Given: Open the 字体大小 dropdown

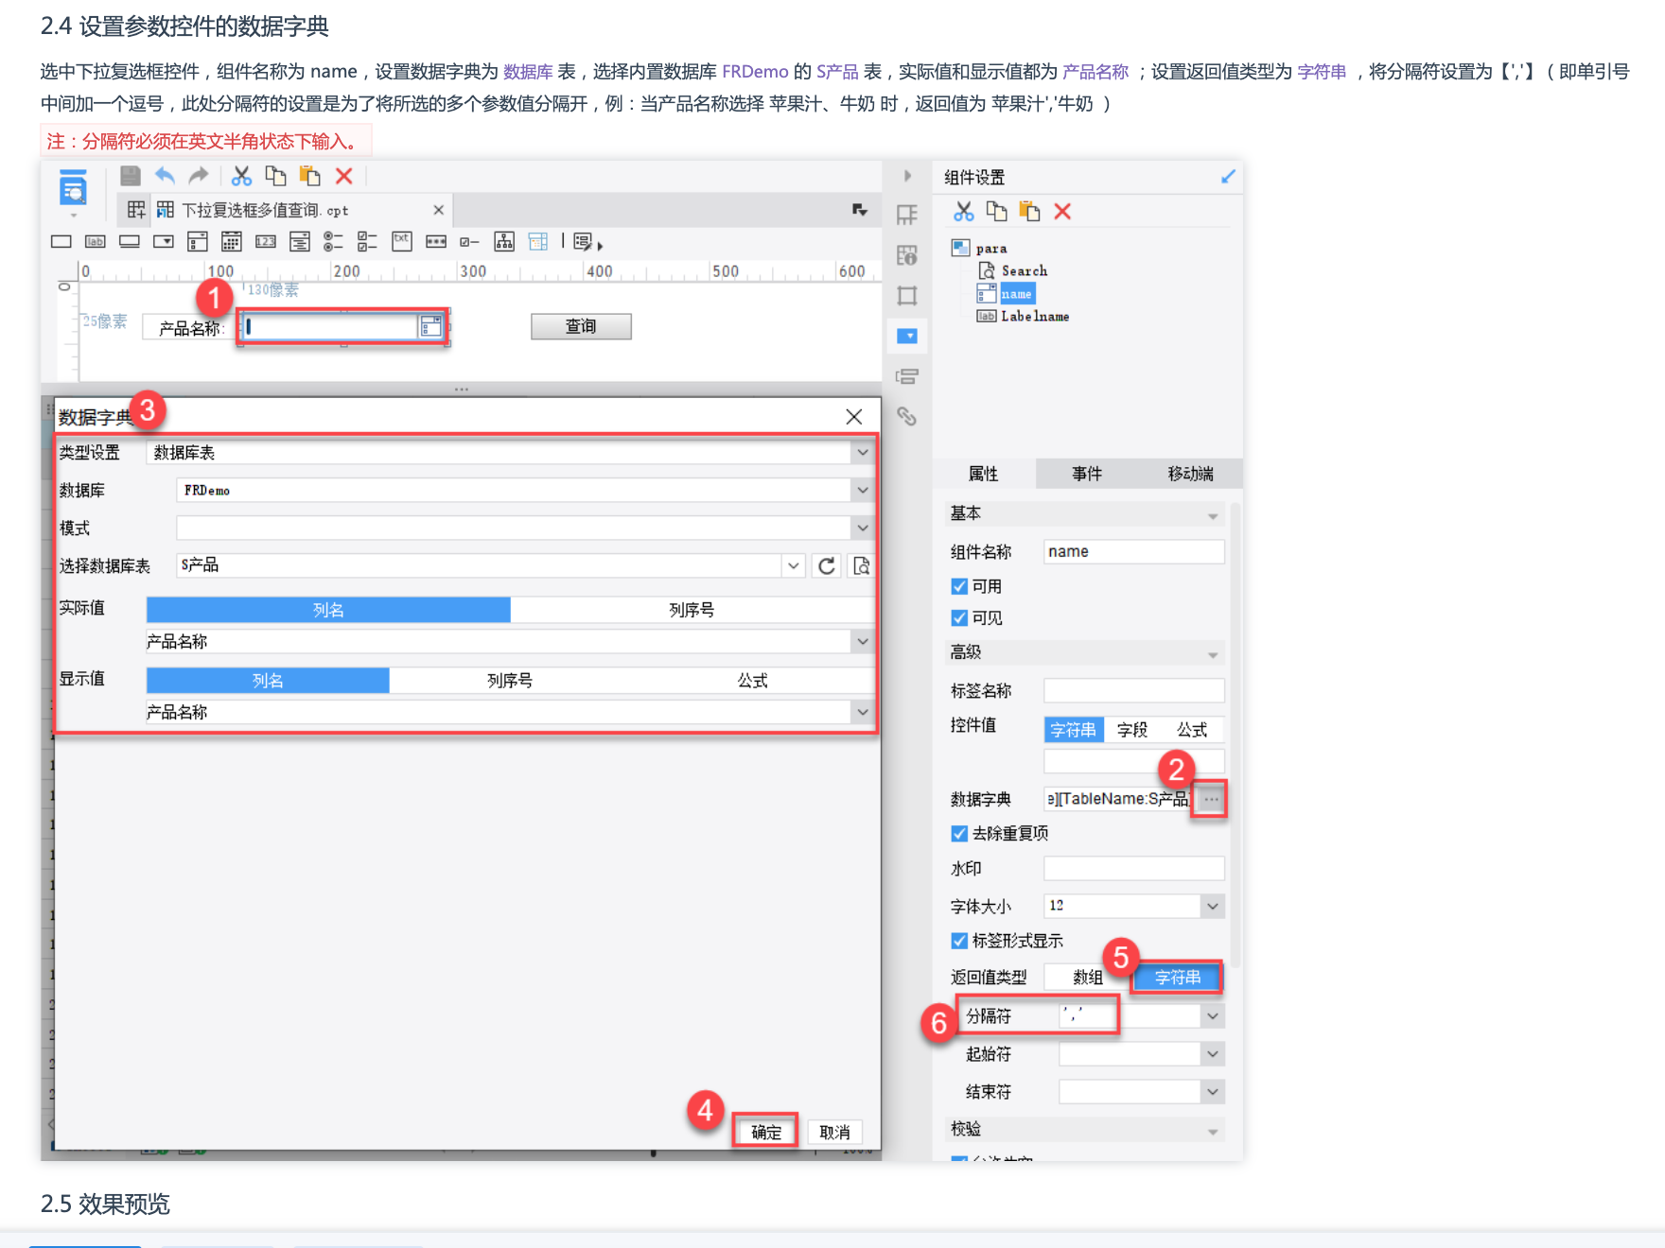Looking at the screenshot, I should click(1212, 906).
